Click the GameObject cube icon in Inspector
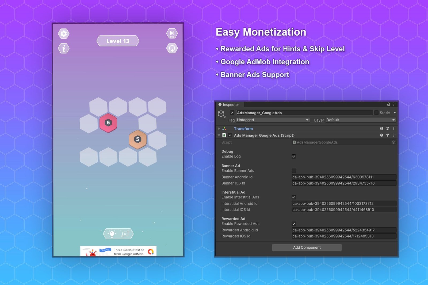Viewport: 428px width, 285px height. [221, 113]
